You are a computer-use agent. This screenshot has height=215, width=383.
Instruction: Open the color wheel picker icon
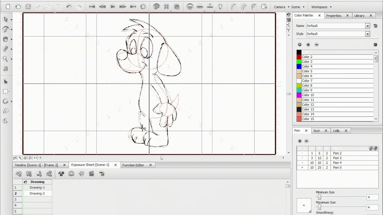tap(300, 45)
